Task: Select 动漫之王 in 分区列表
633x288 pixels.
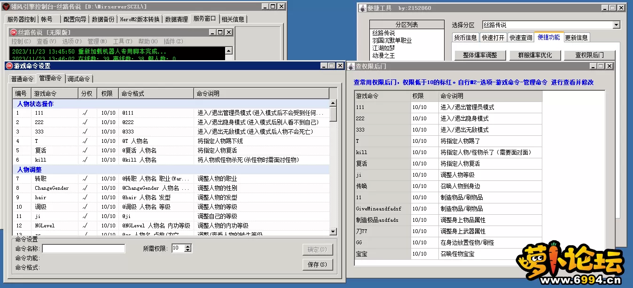Action: click(383, 55)
